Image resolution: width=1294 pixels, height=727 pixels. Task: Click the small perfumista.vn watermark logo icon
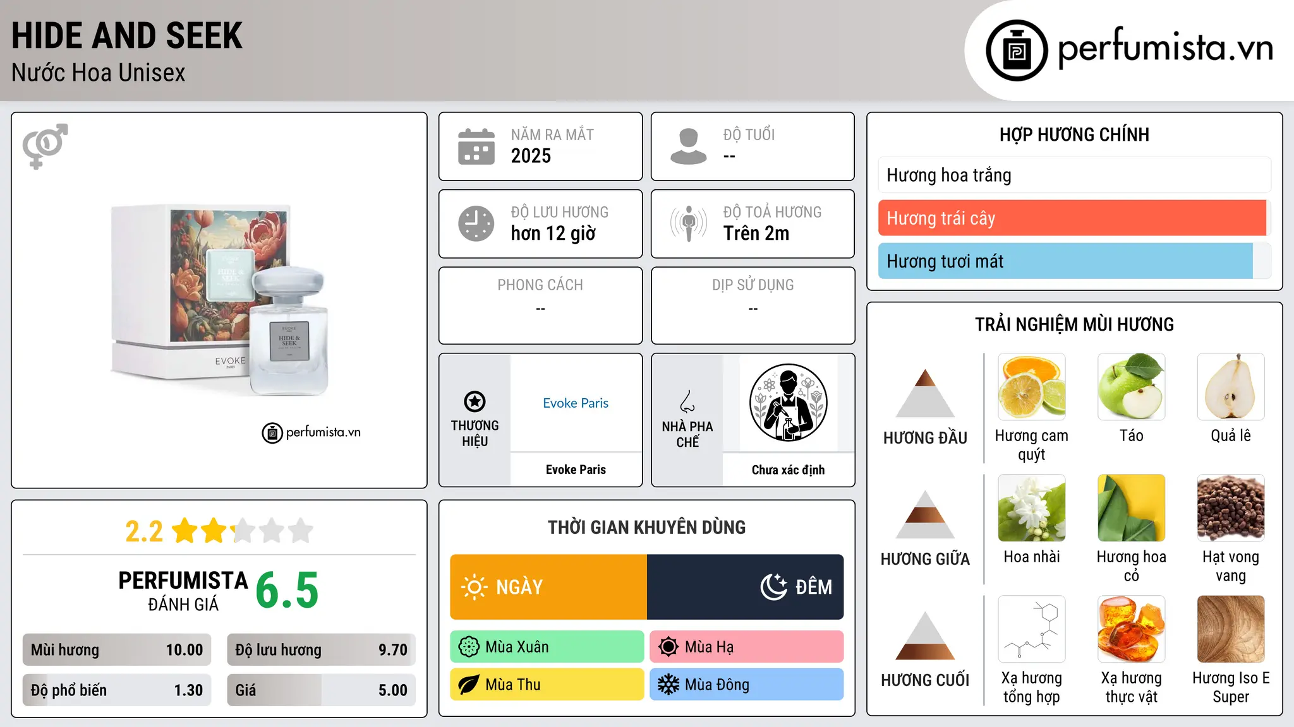click(x=272, y=433)
